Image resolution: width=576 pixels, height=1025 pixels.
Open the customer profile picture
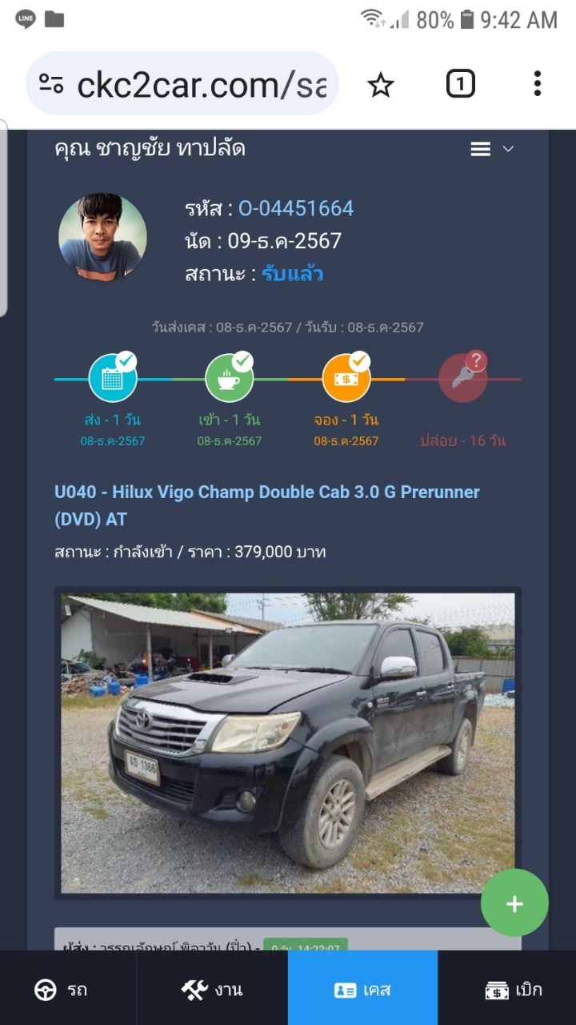[102, 237]
